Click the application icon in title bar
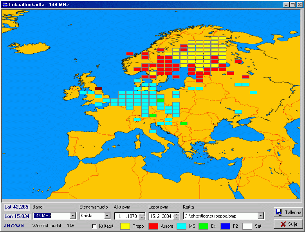This screenshot has height=232, width=305. click(x=5, y=4)
